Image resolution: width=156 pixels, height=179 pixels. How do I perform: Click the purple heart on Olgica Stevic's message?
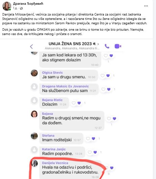pyautogui.click(x=108, y=76)
